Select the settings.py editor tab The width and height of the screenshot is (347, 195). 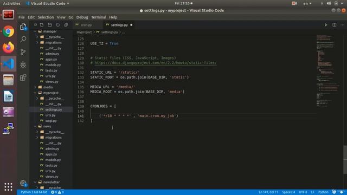pos(119,25)
